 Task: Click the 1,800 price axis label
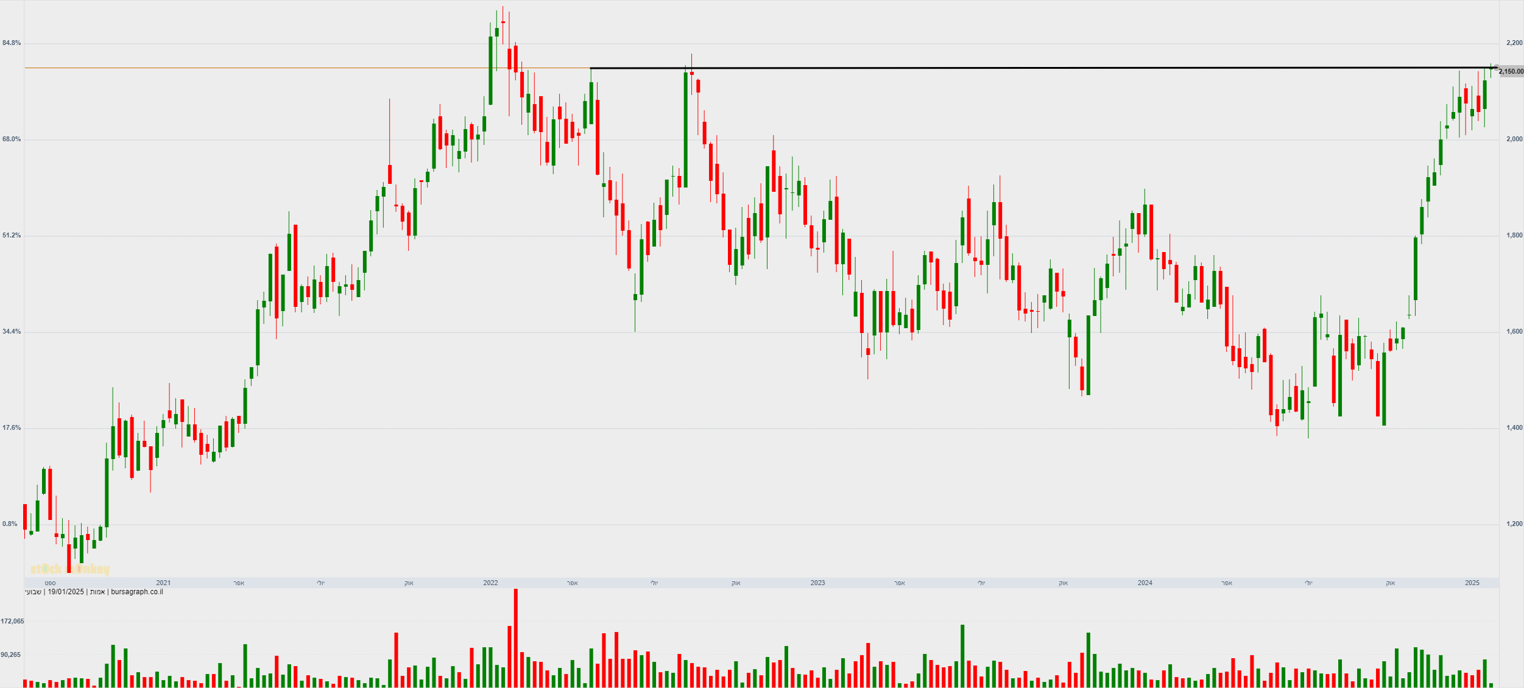1514,235
